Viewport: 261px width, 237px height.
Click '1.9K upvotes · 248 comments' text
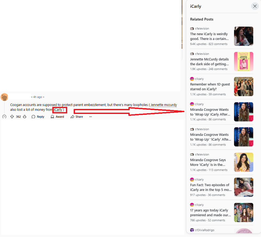pyautogui.click(x=209, y=69)
